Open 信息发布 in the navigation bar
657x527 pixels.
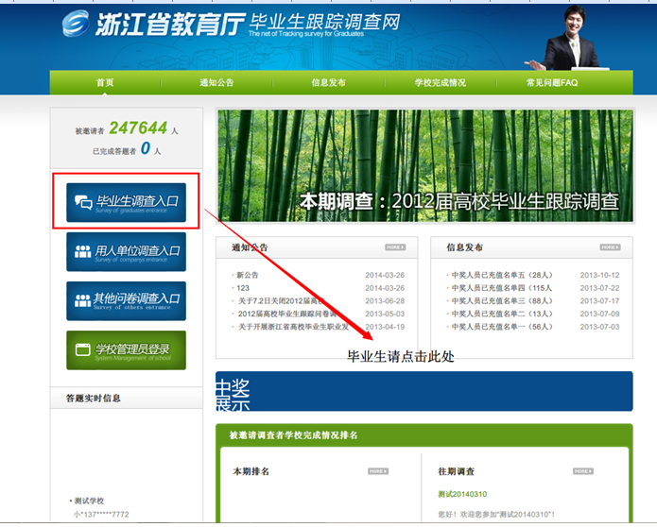pos(328,83)
